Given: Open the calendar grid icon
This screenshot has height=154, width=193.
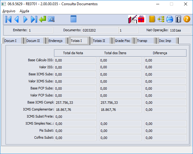Looking at the screenshot, I should (73, 19).
